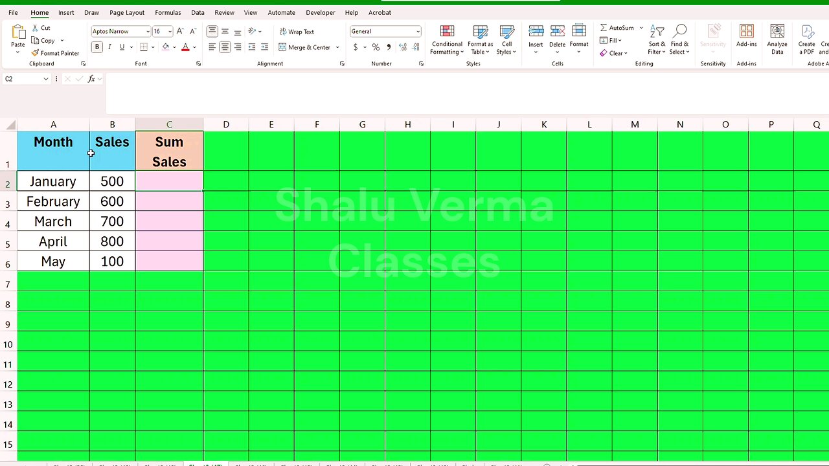Open the font name Aptos Narrow dropdown
The height and width of the screenshot is (466, 829).
point(148,31)
